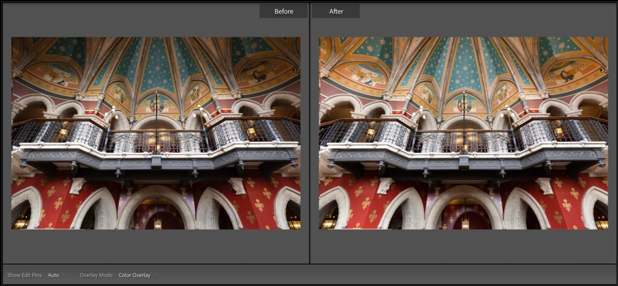Click the Before photo preview
Viewport: 618px width, 286px height.
tap(156, 133)
